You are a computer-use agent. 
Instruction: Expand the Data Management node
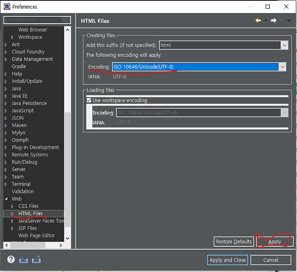(6, 59)
